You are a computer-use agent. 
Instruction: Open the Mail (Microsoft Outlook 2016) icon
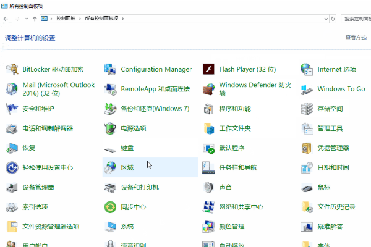click(x=12, y=89)
